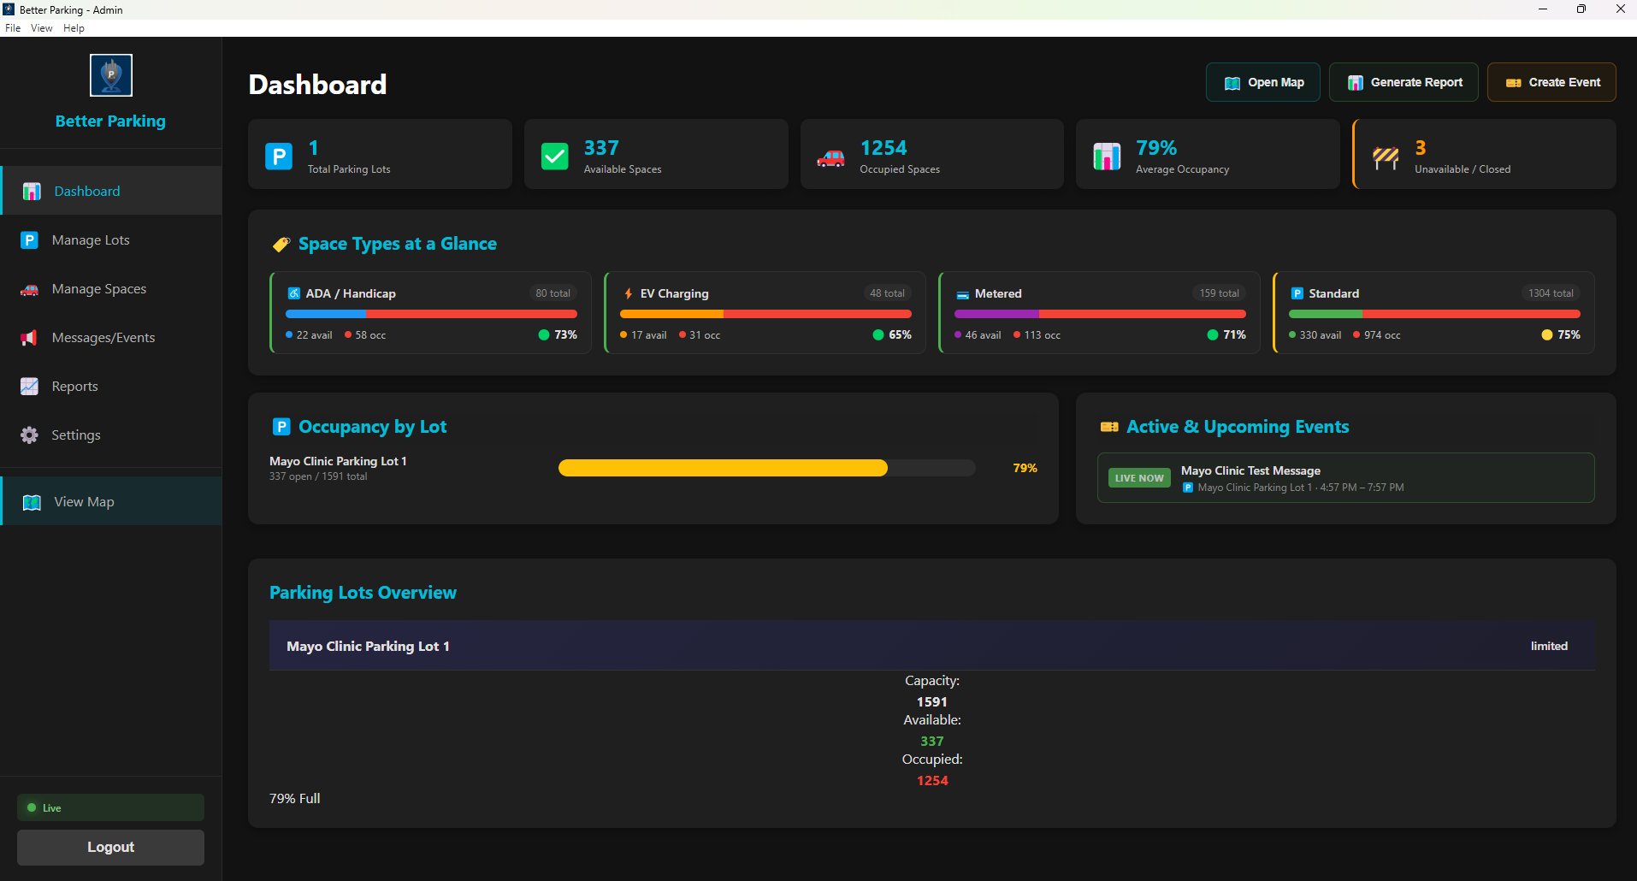The width and height of the screenshot is (1637, 881).
Task: Click the yellow occupancy progress bar
Action: (723, 468)
